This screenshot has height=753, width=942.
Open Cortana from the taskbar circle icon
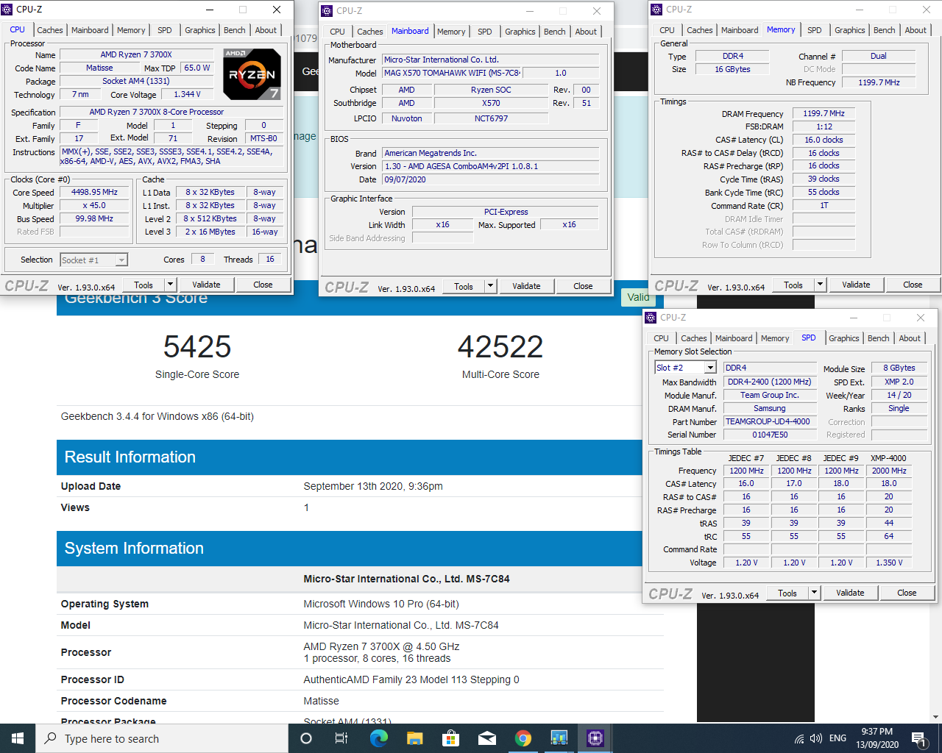306,738
